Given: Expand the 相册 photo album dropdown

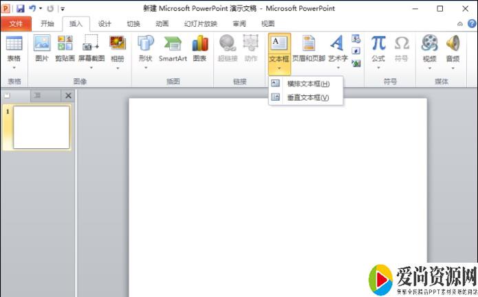Looking at the screenshot, I should click(118, 67).
